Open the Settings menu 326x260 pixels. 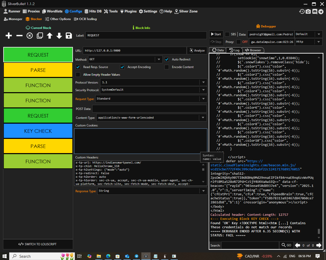[148, 11]
